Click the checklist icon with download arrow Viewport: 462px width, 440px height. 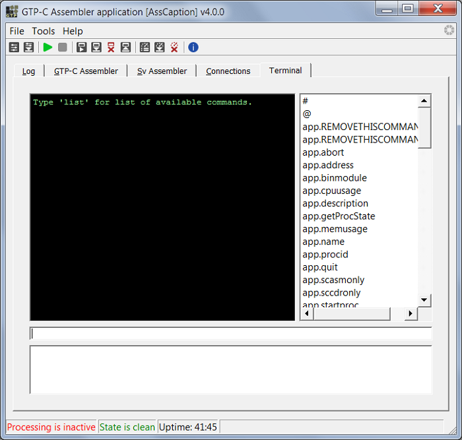click(160, 47)
